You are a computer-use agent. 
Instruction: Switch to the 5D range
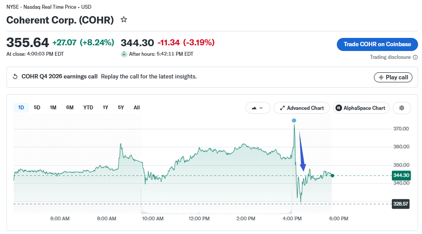(x=37, y=108)
